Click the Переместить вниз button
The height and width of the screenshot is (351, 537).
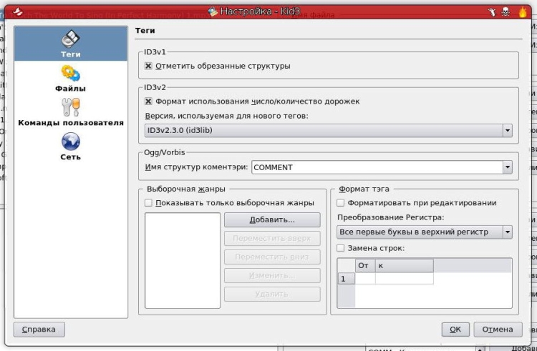[272, 257]
